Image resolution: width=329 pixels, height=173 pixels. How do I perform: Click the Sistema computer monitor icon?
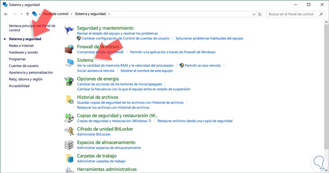click(69, 62)
